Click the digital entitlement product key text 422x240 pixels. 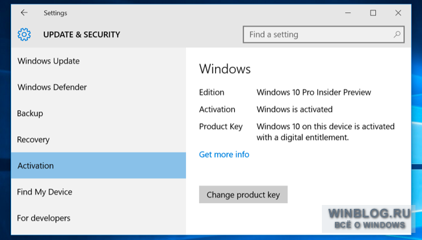point(326,132)
